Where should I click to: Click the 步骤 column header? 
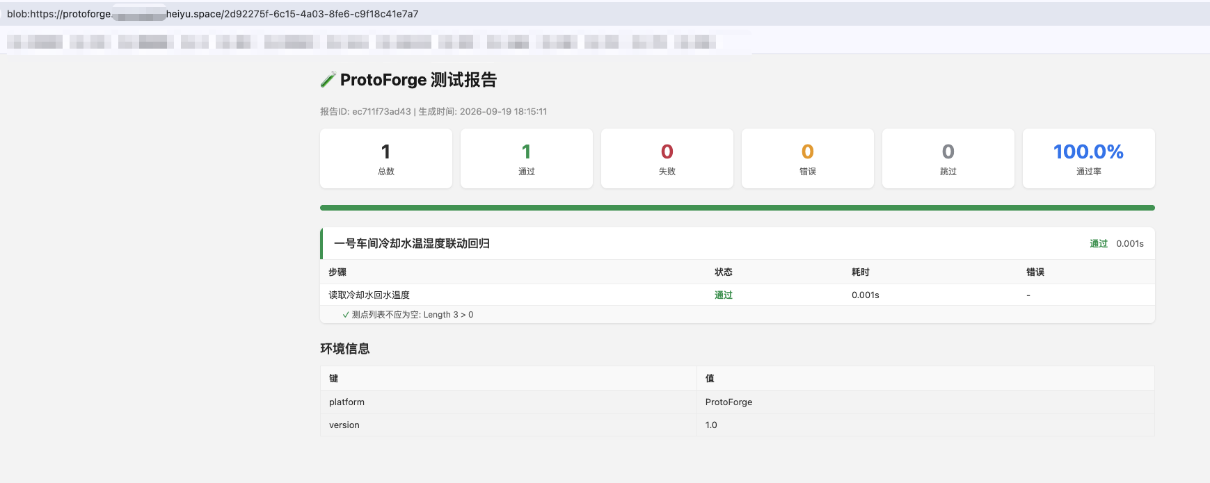[x=337, y=272]
